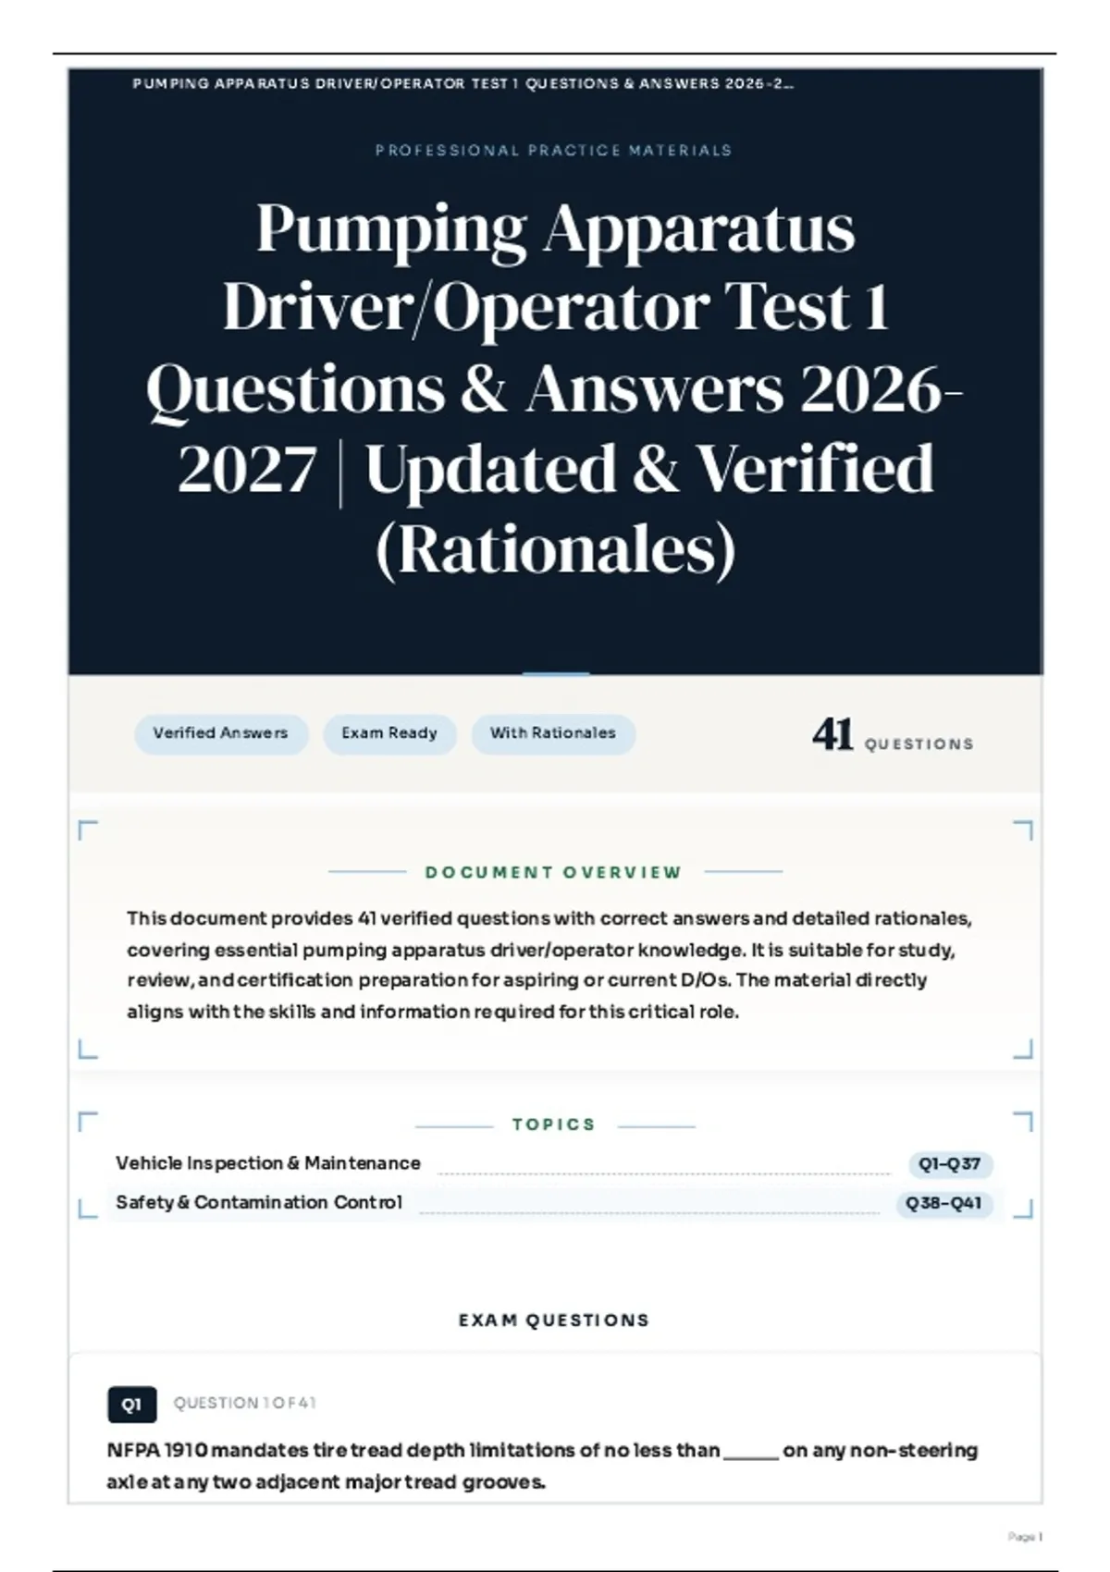This screenshot has width=1110, height=1572.
Task: Click the Q38–Q41 range badge
Action: 943,1204
